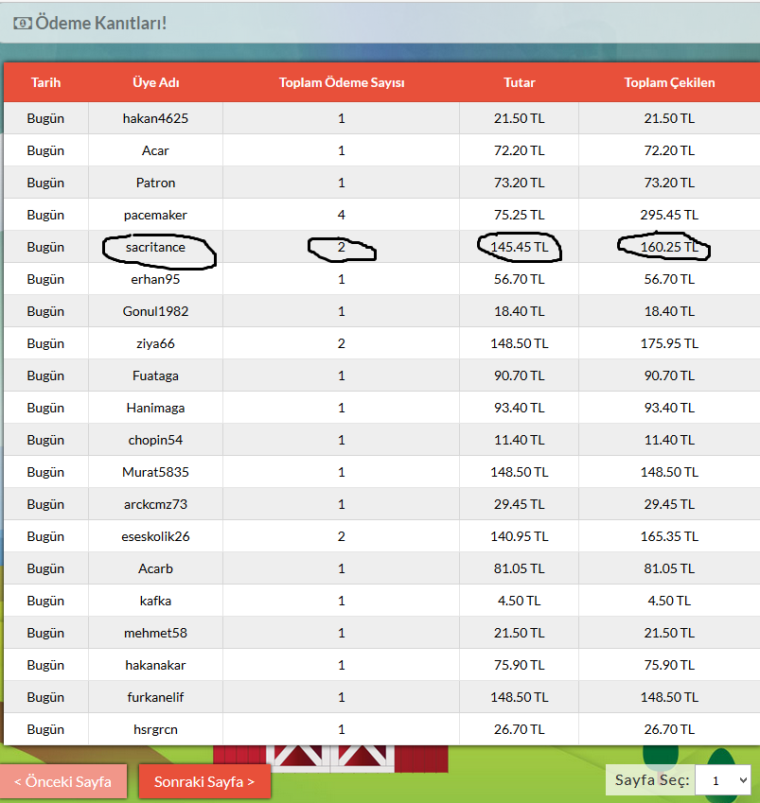Click pacemaker's amount 75.25 TL
This screenshot has width=760, height=803.
520,215
